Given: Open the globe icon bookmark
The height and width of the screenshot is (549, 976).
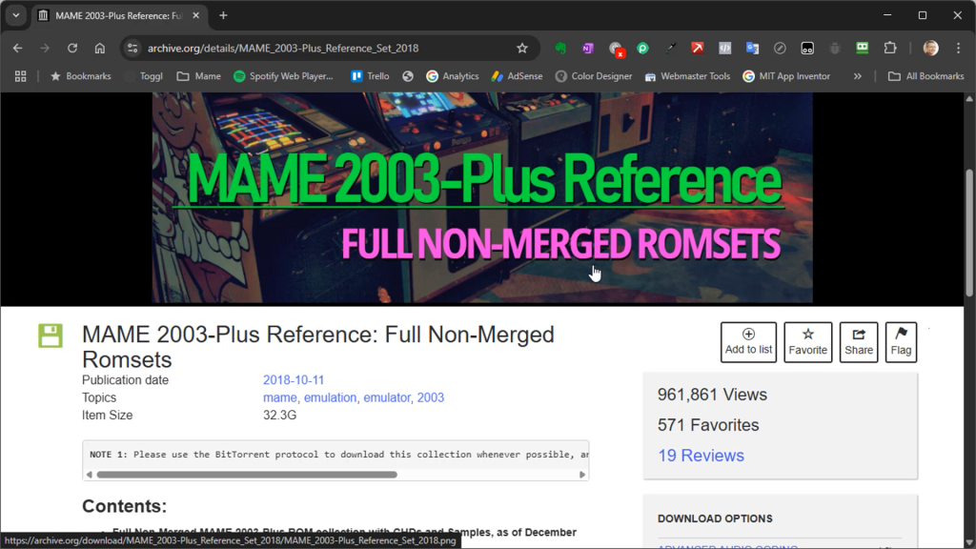Looking at the screenshot, I should click(408, 76).
